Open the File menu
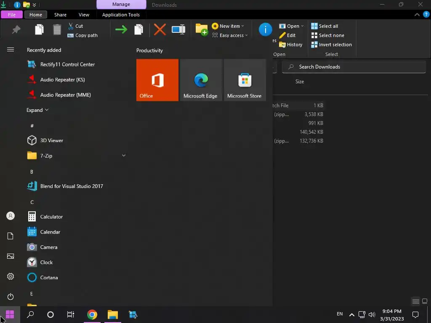 tap(12, 15)
